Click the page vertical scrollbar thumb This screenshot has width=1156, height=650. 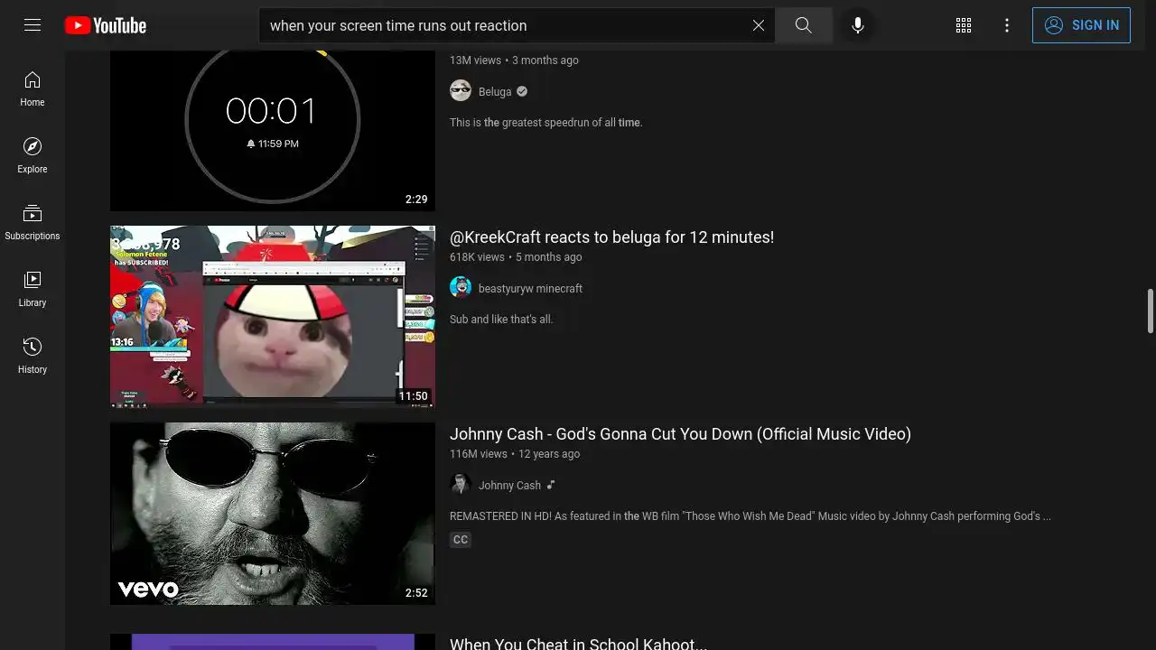coord(1151,311)
